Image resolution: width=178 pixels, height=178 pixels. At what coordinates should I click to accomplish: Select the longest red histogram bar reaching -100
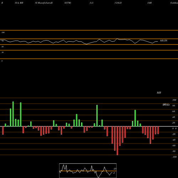(117, 141)
